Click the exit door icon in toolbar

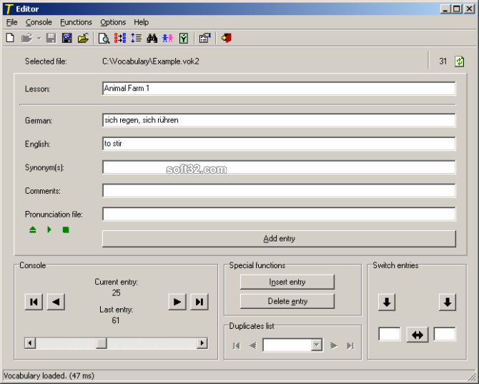point(227,38)
